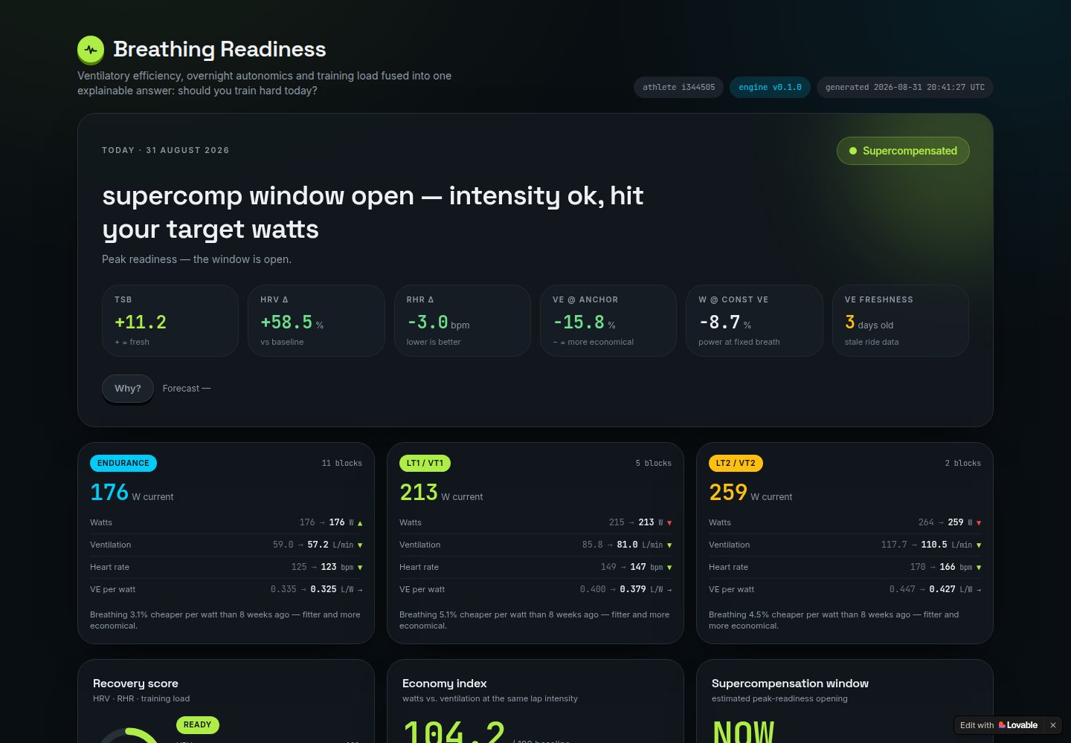1071x743 pixels.
Task: Click the Endurance VE per watt flat-arrow icon
Action: click(360, 590)
